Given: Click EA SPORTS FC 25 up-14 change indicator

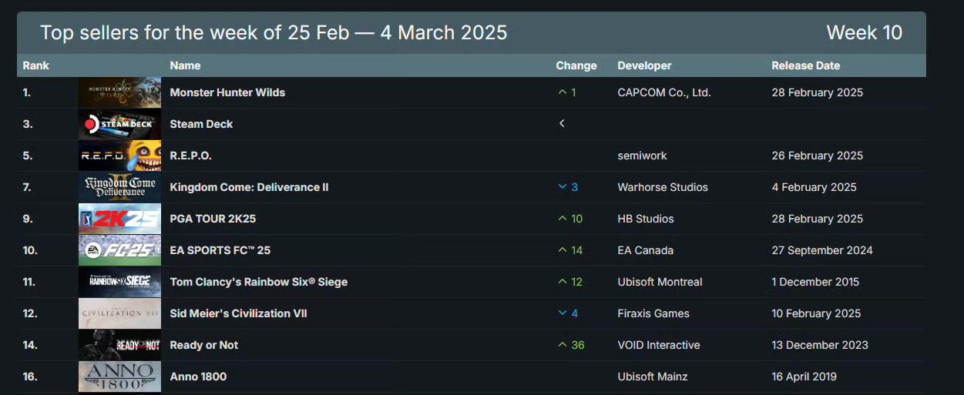Looking at the screenshot, I should [x=569, y=250].
